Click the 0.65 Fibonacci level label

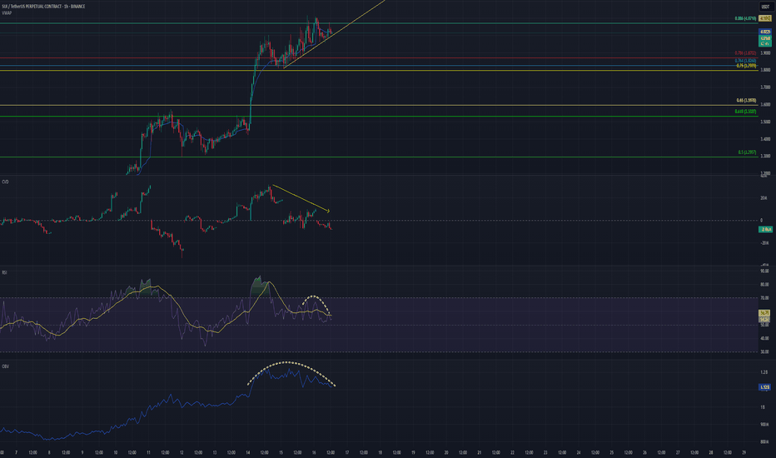tap(746, 100)
